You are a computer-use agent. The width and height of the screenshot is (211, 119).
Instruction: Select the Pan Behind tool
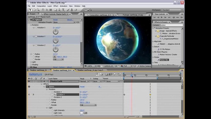click(50, 10)
